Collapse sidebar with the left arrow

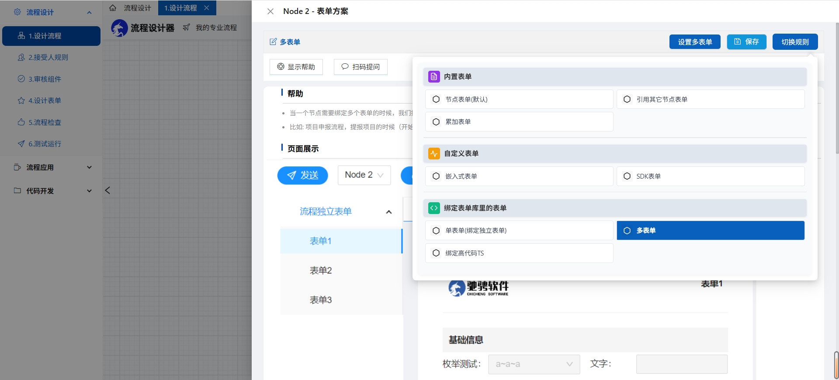tap(107, 190)
